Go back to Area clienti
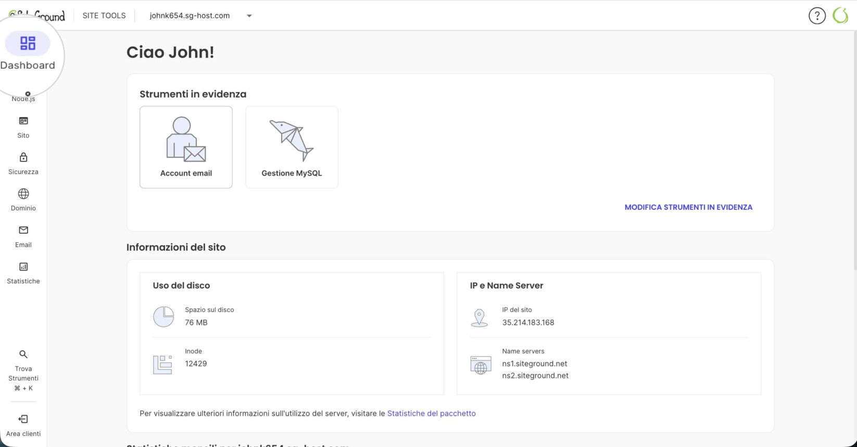Viewport: 857px width, 447px height. click(x=23, y=426)
